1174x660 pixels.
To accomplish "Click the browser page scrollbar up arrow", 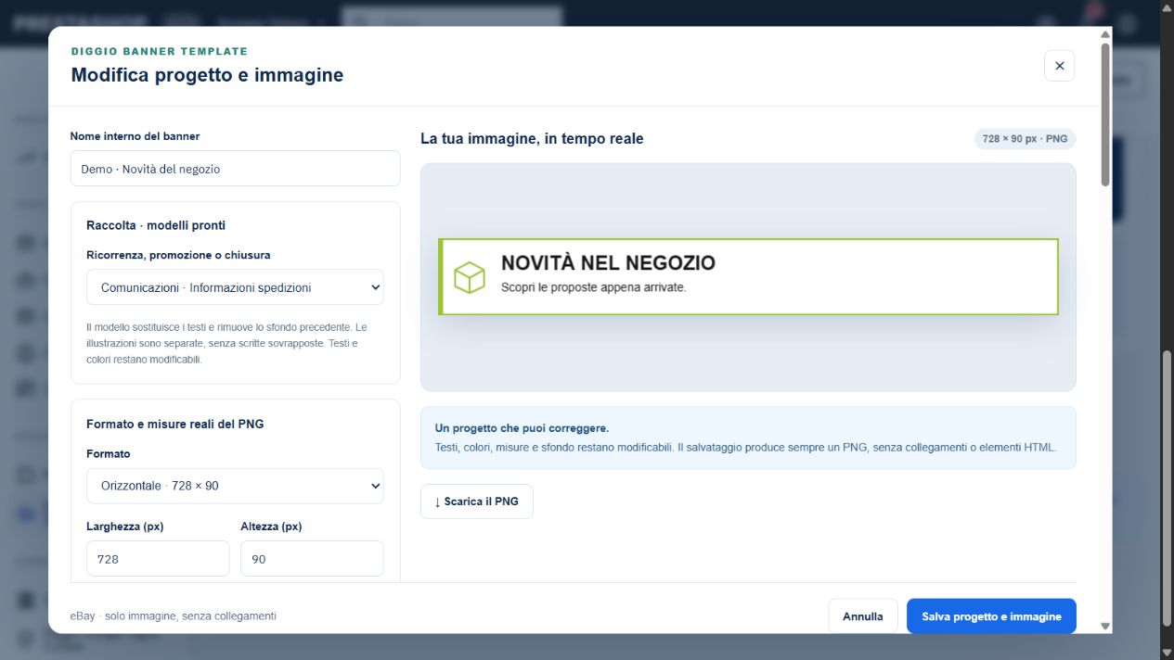I will pos(1167,7).
